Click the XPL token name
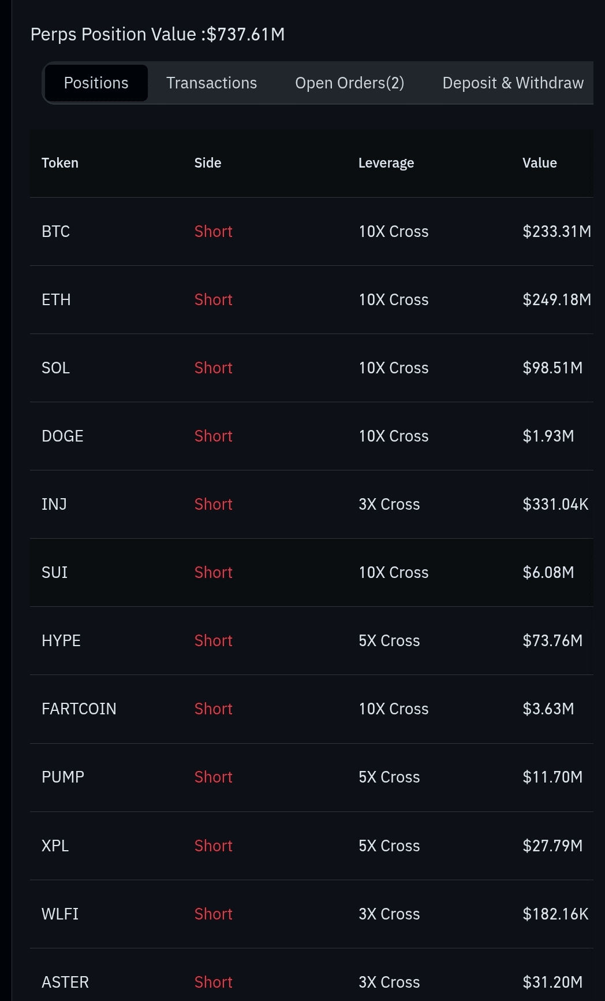This screenshot has width=605, height=1001. [x=55, y=846]
